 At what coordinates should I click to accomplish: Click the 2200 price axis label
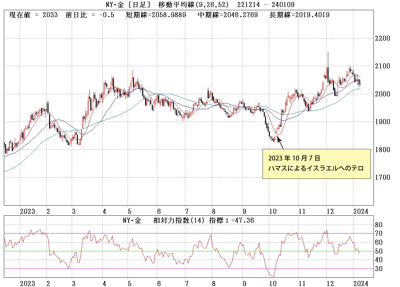383,38
